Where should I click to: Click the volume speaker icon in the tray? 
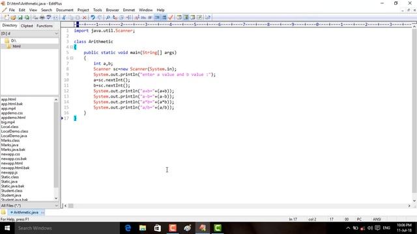point(370,228)
